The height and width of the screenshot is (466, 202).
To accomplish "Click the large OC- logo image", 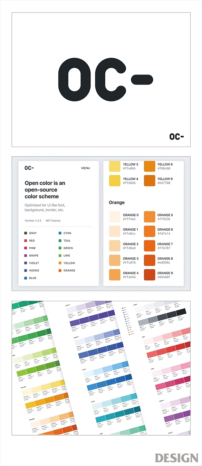I will [x=106, y=80].
